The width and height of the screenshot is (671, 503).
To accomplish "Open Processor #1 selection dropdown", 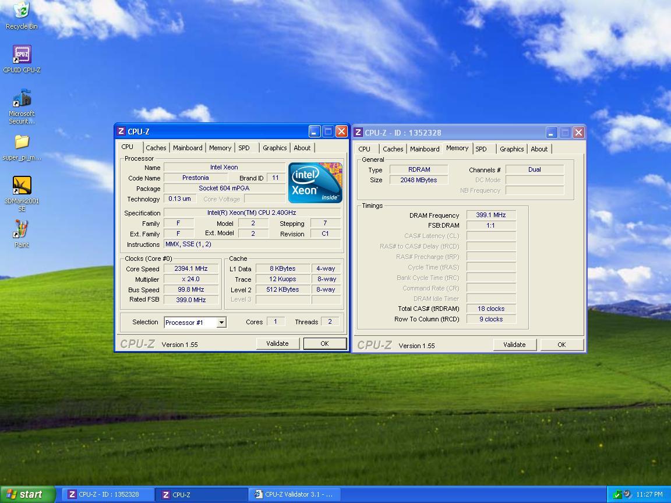I will 221,323.
